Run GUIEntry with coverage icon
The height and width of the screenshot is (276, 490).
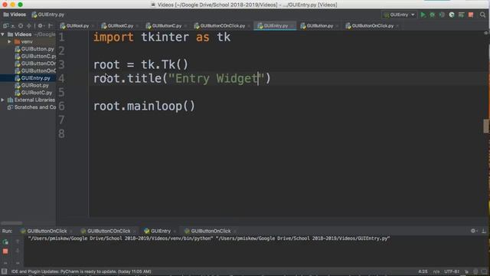442,15
